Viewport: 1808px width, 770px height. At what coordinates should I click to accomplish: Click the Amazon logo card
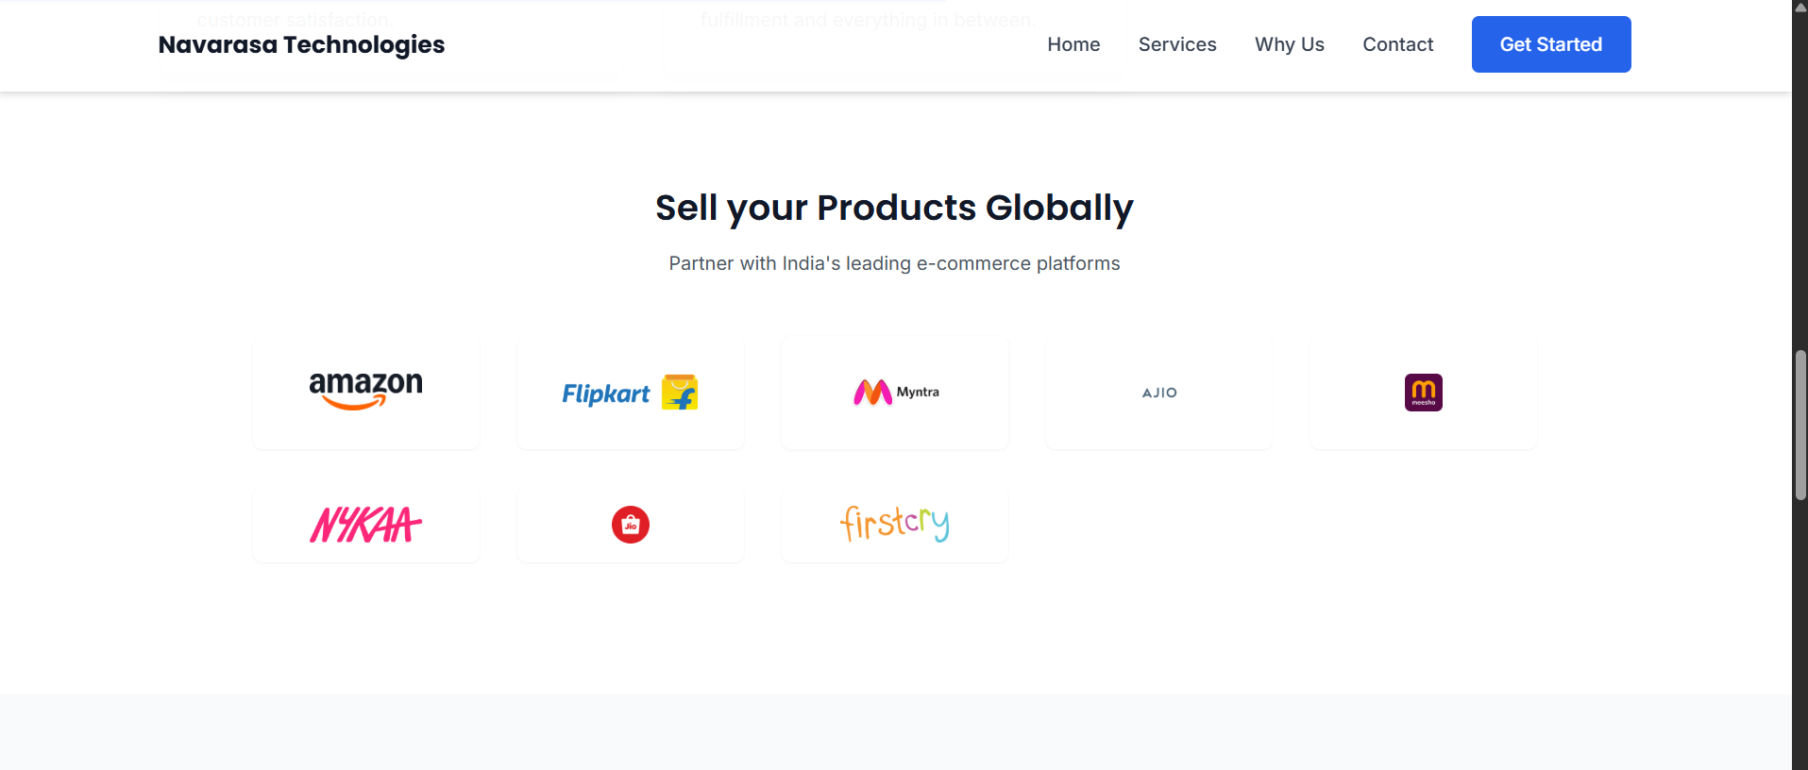pos(366,392)
